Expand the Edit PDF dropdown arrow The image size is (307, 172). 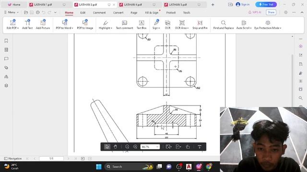[x=18, y=28]
